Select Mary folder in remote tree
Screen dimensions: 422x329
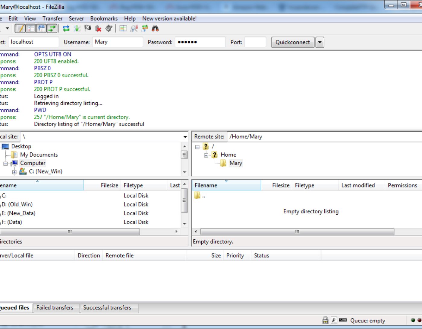click(236, 163)
